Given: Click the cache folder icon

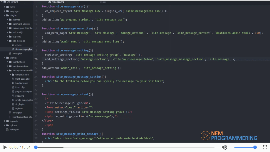Looking at the screenshot, I should pos(8,7).
